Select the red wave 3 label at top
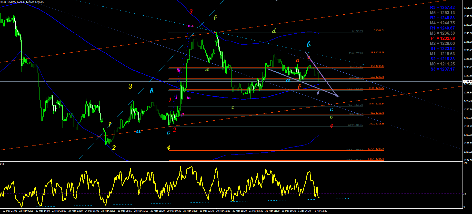Screen dimensions: 472x214 (191, 12)
